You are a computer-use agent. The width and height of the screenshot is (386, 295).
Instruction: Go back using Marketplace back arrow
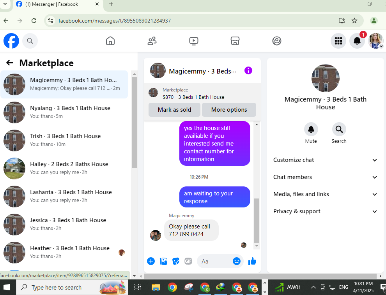click(x=10, y=63)
